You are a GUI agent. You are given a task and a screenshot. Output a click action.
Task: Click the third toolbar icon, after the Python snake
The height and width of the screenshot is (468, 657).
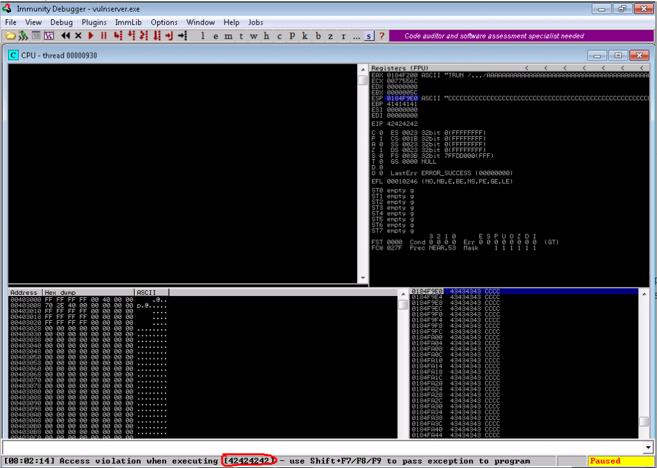[36, 36]
